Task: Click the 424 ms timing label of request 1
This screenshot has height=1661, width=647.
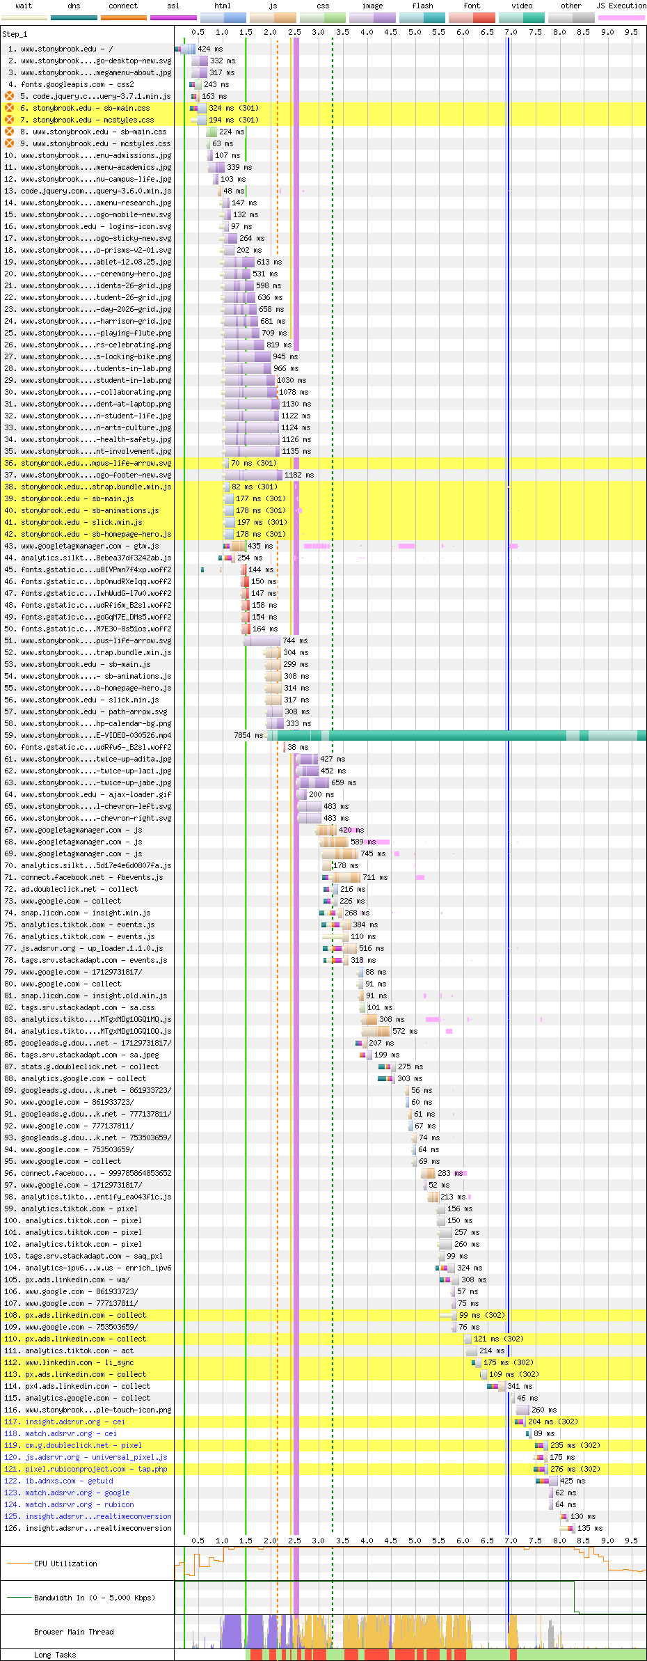Action: pyautogui.click(x=210, y=49)
